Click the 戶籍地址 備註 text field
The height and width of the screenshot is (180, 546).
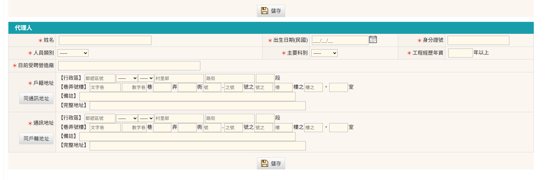187,96
